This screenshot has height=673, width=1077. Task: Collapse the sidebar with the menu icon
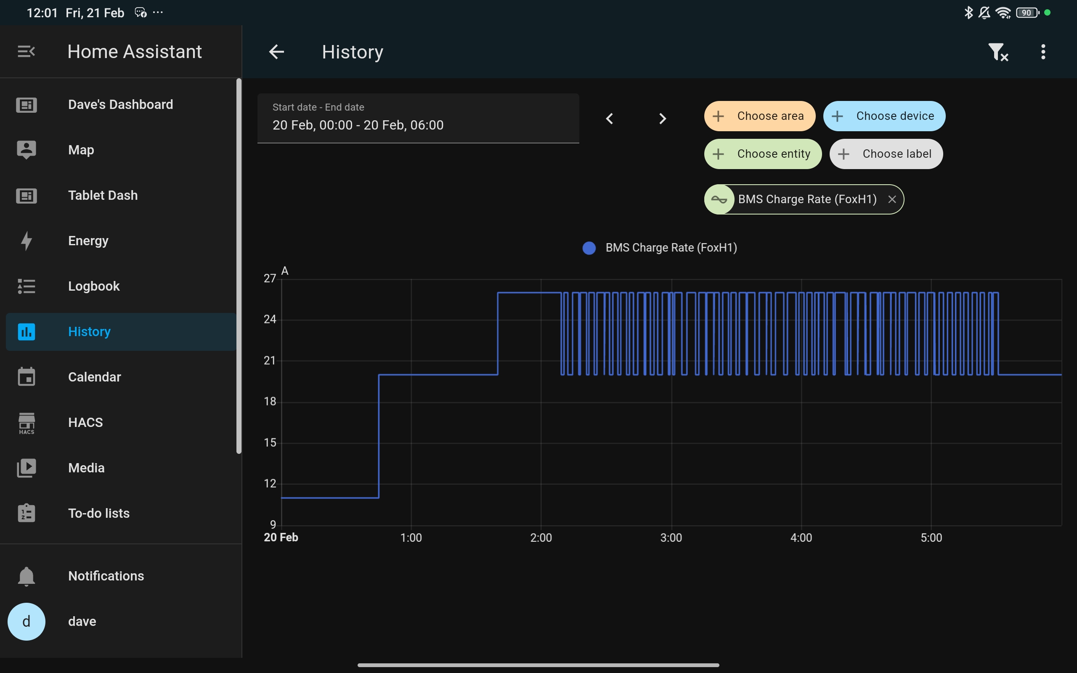pyautogui.click(x=26, y=52)
